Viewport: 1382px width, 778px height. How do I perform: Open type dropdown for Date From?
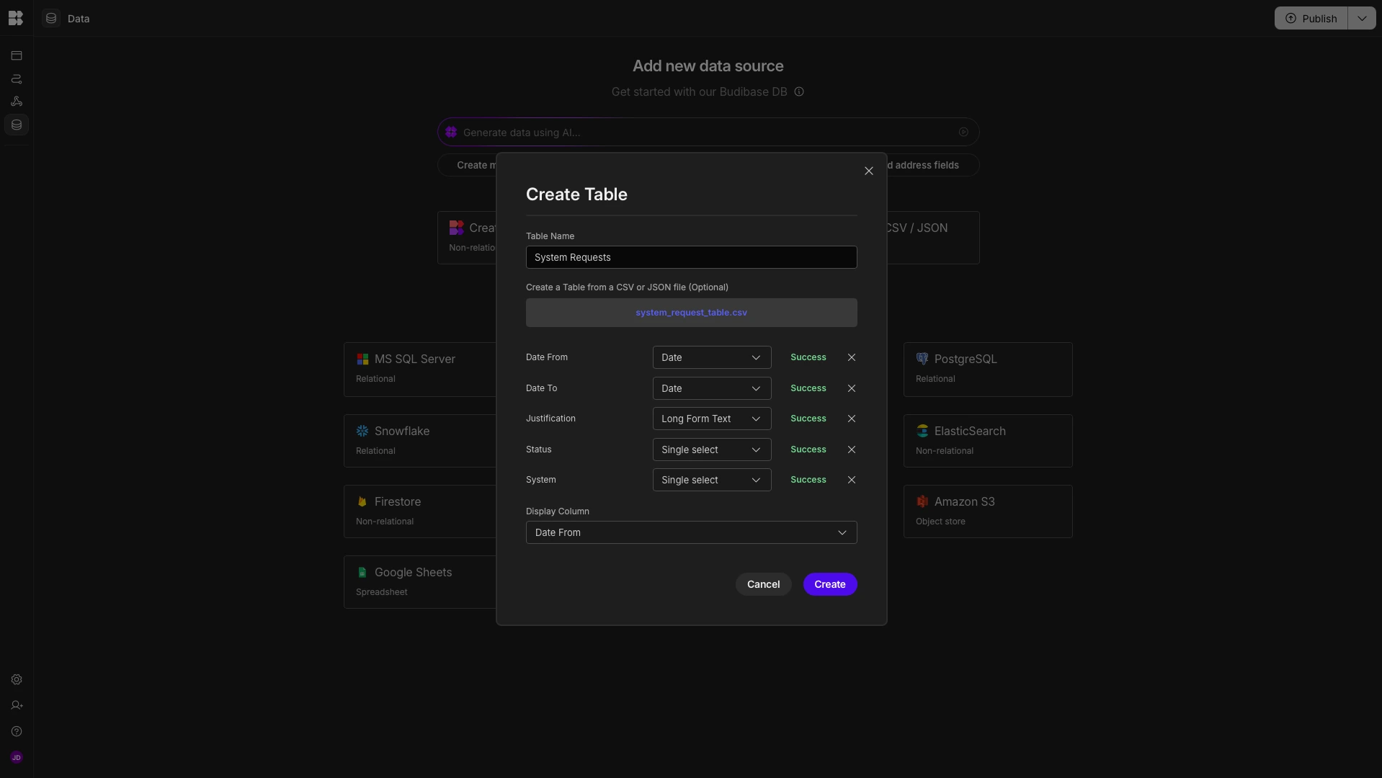pyautogui.click(x=712, y=357)
